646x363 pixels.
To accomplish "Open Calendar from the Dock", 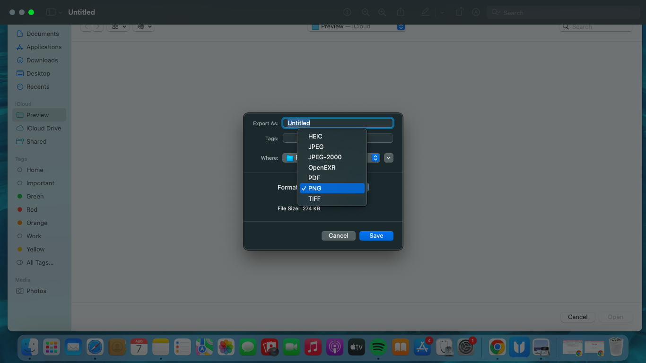I will (x=139, y=347).
